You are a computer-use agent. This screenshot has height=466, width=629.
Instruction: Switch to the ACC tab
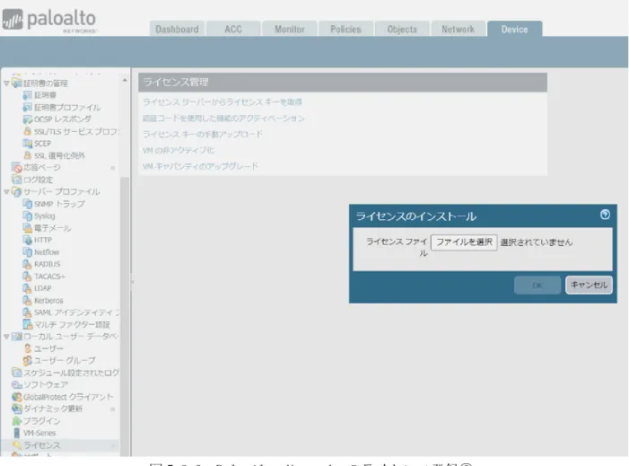(233, 30)
